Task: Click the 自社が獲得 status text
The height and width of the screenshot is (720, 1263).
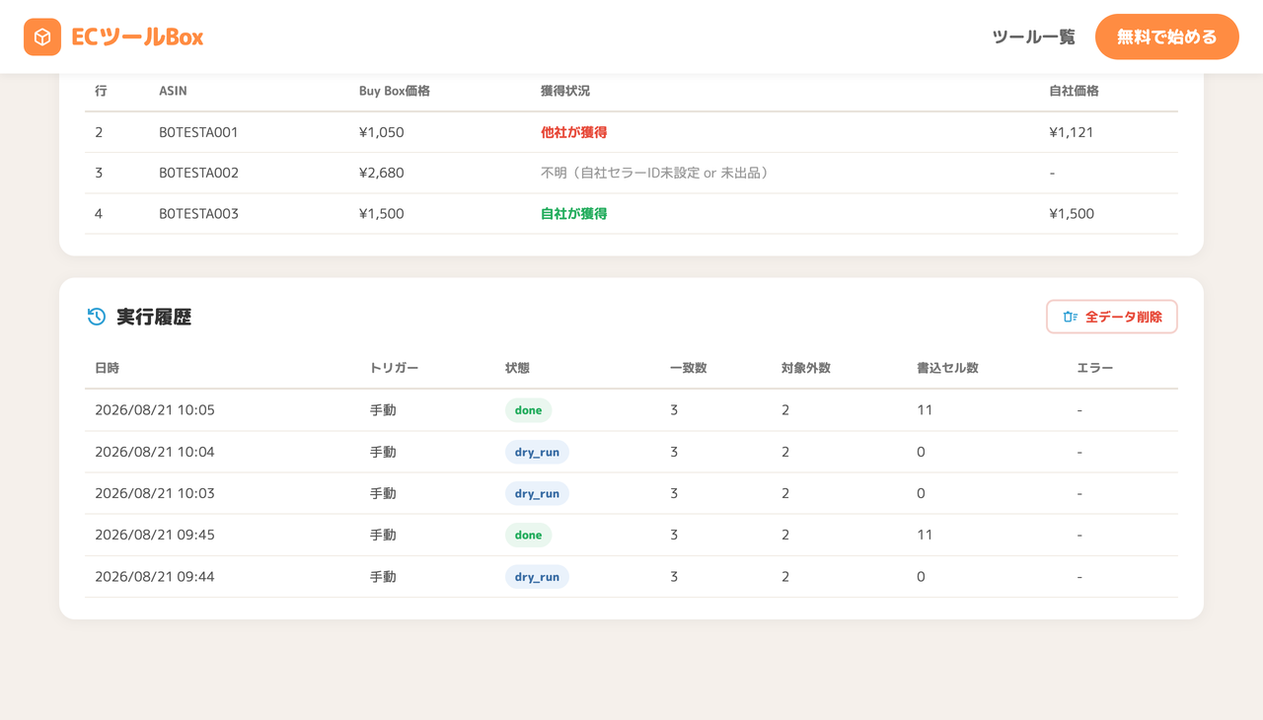Action: tap(573, 213)
